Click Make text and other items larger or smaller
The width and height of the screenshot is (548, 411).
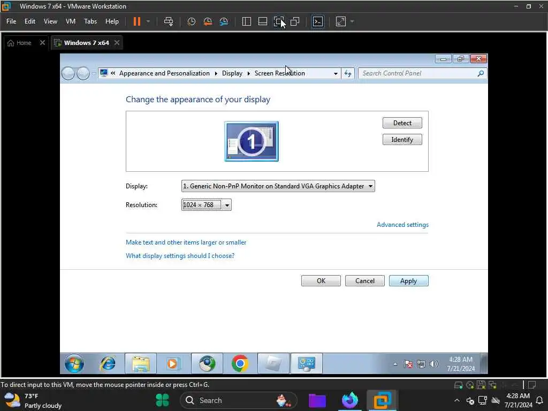[186, 242]
